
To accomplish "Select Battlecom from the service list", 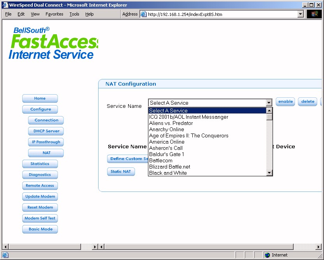I will [207, 160].
